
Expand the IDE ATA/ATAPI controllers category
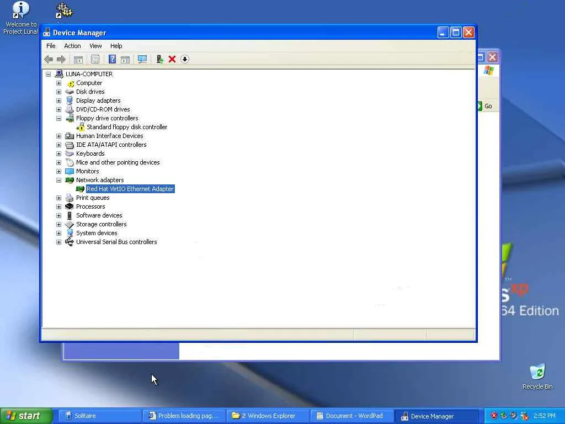pyautogui.click(x=58, y=145)
